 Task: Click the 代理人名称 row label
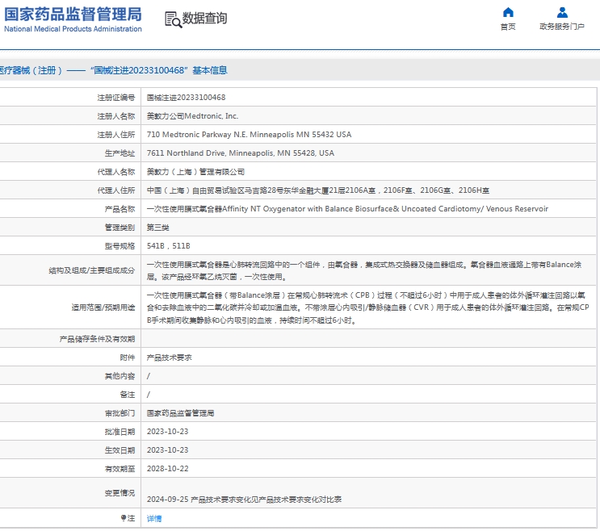[x=116, y=172]
